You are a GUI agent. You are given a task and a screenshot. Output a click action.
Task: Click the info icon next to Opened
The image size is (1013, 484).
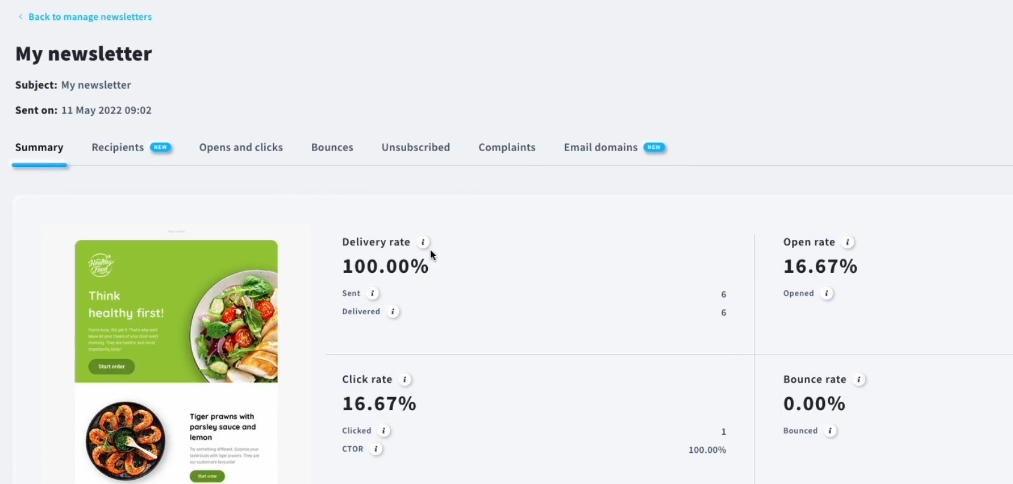(827, 293)
